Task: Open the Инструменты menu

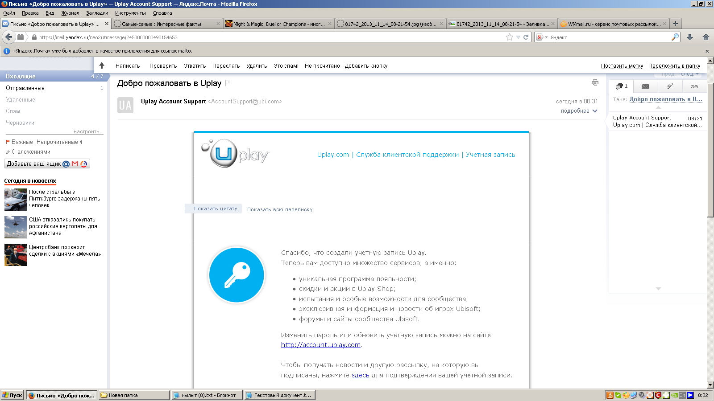Action: pyautogui.click(x=130, y=13)
